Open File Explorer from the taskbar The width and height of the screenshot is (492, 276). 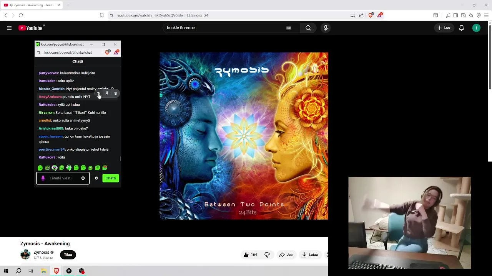point(44,271)
